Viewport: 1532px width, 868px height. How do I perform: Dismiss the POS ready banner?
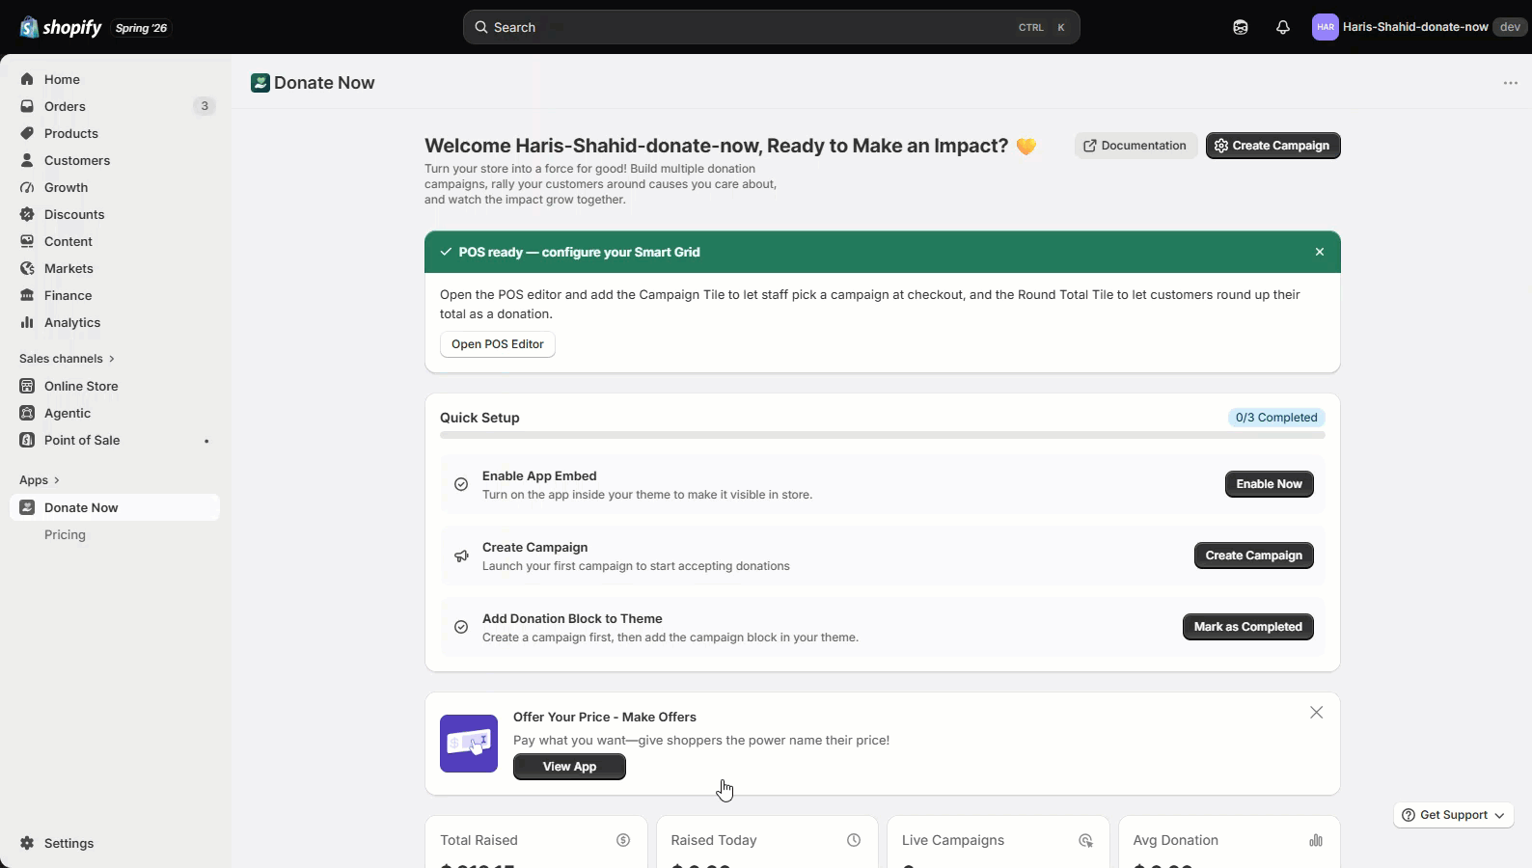[1320, 252]
